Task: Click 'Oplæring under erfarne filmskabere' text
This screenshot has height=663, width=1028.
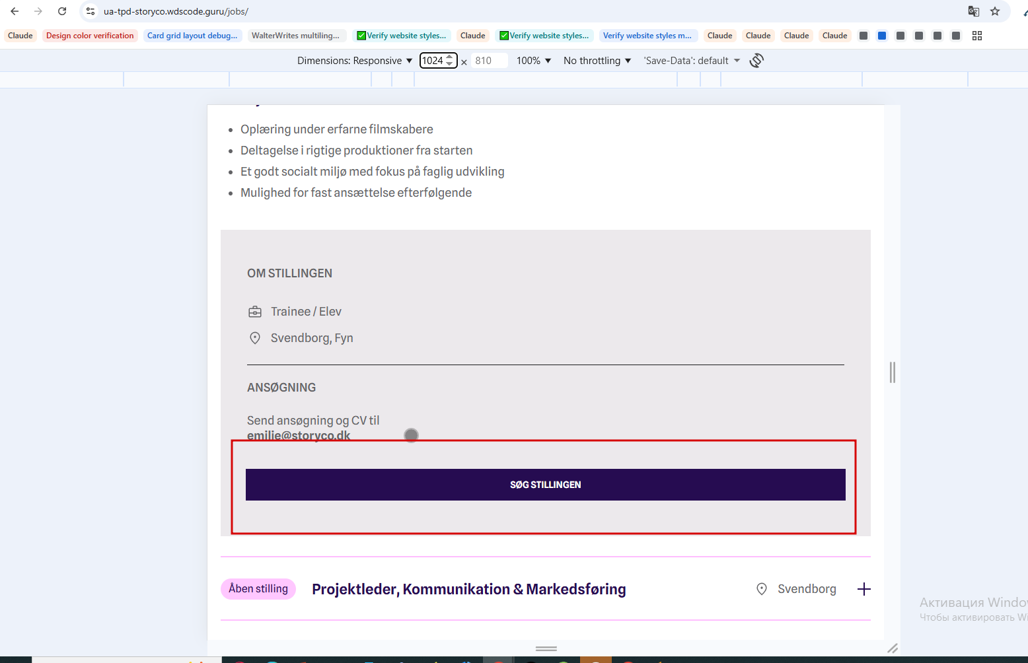Action: point(337,129)
